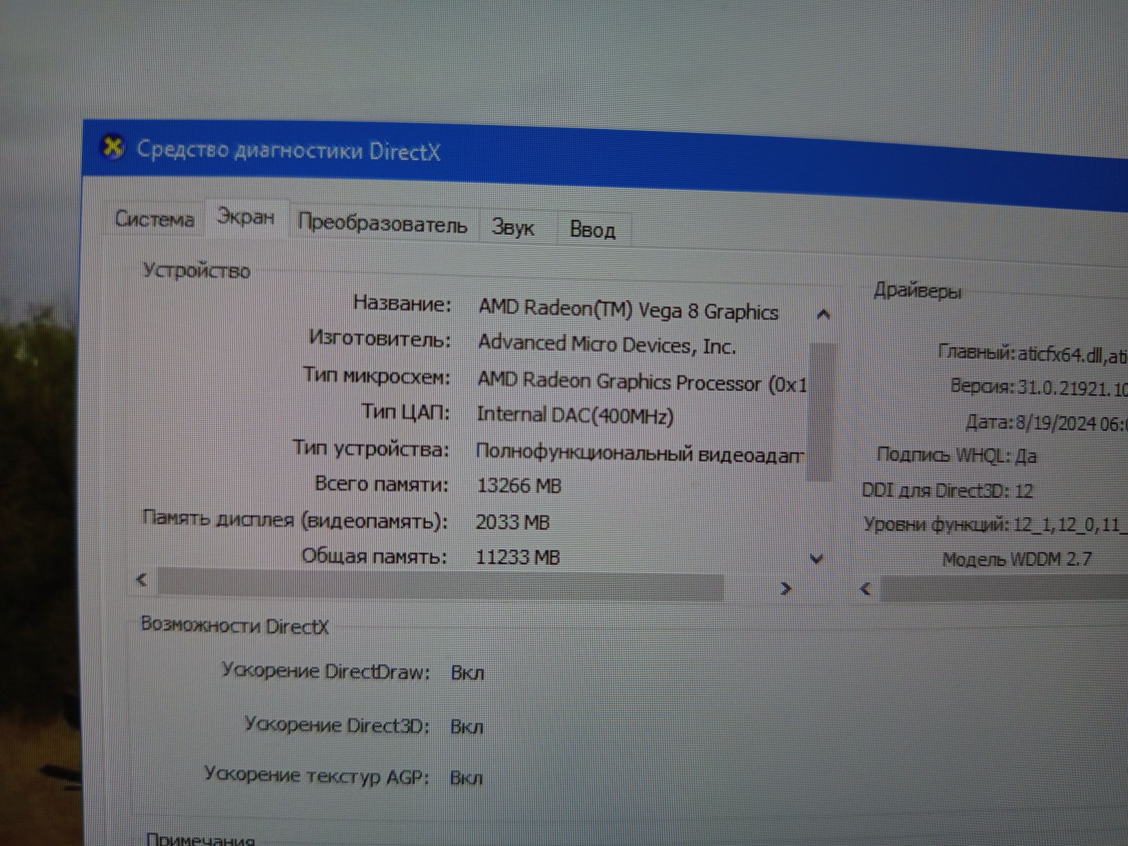1128x846 pixels.
Task: Click up arrow of device list scrollbar
Action: click(x=823, y=315)
